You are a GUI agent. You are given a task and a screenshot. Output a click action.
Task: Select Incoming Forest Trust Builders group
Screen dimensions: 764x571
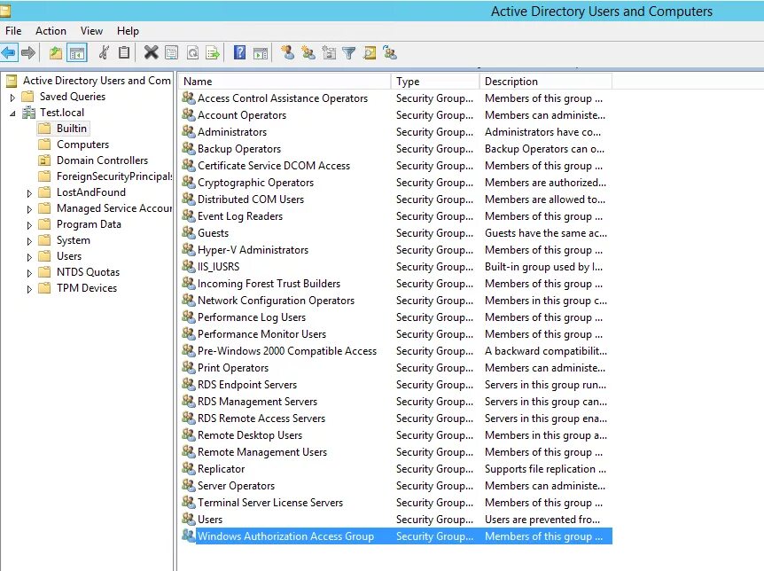point(269,284)
